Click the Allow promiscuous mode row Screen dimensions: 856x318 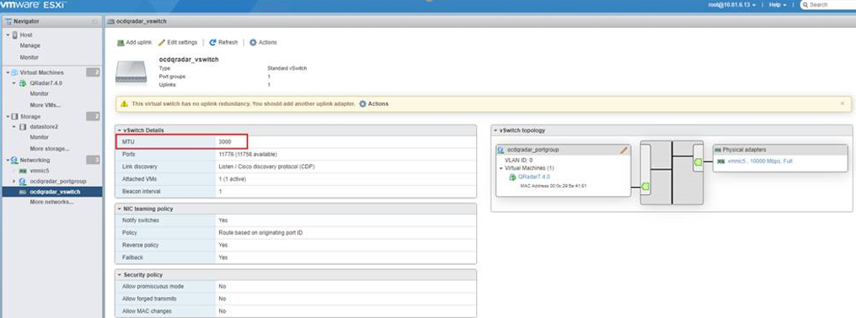click(x=296, y=286)
